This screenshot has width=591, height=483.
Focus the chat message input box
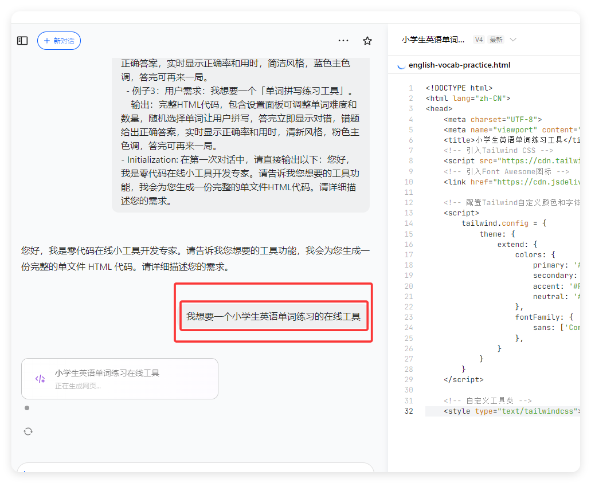[x=195, y=468]
